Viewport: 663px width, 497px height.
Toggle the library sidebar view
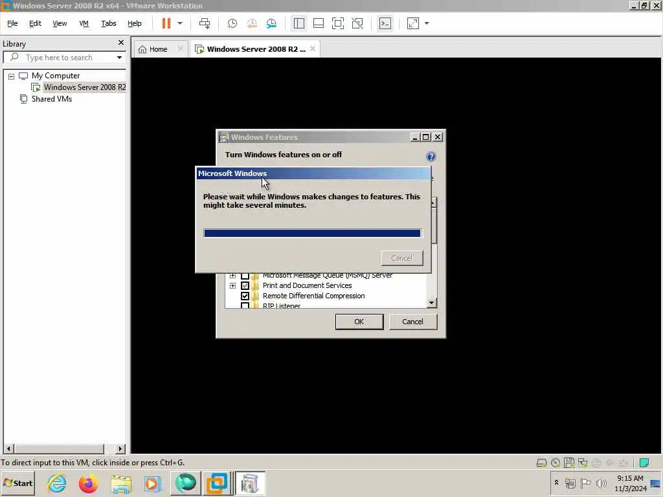pos(299,23)
